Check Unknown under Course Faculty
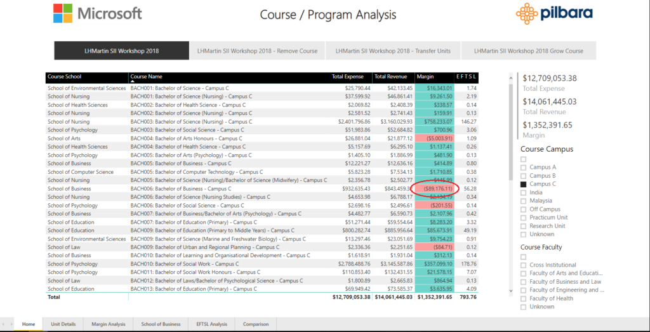The width and height of the screenshot is (650, 332). point(523,307)
